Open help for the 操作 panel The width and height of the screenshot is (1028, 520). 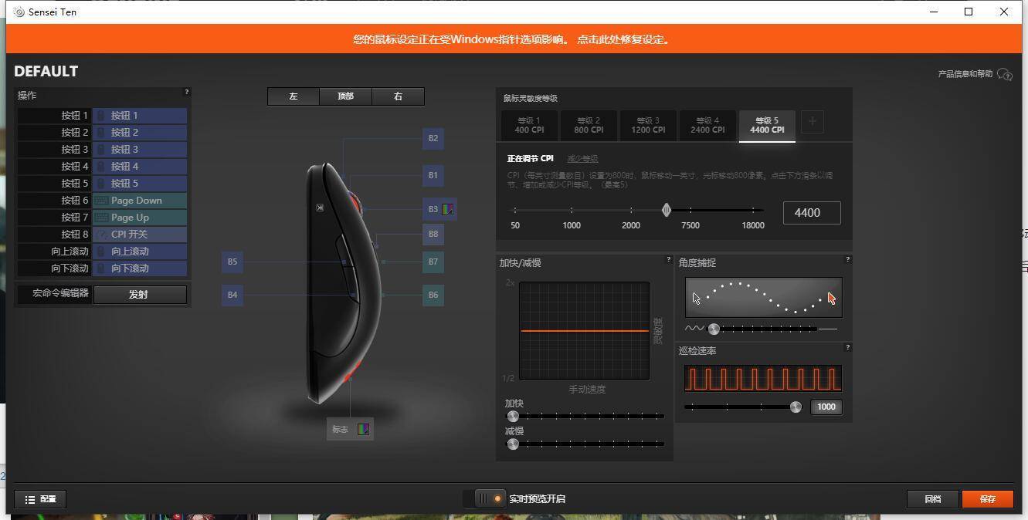point(186,92)
